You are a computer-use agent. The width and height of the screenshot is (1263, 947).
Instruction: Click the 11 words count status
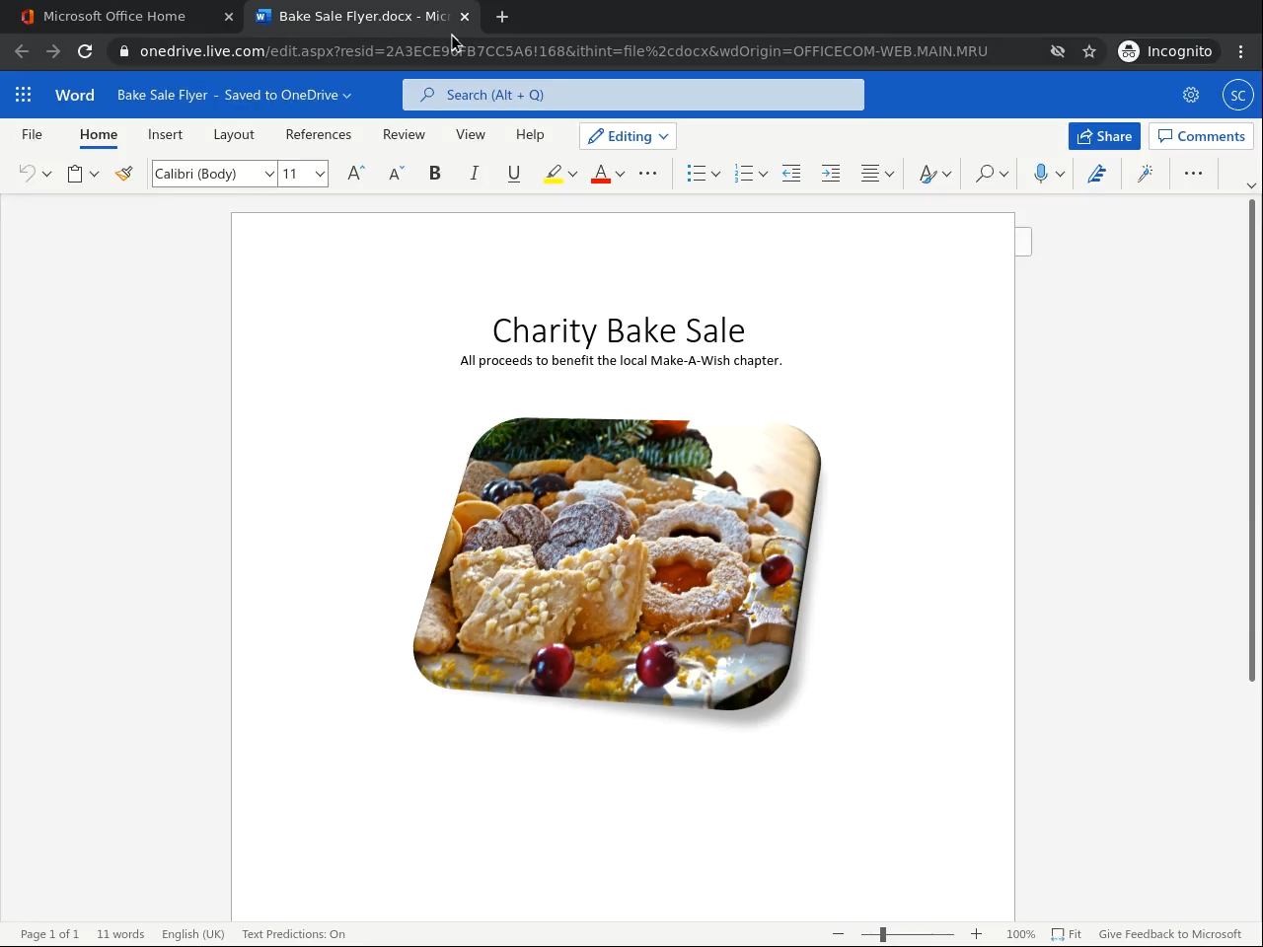coord(120,934)
